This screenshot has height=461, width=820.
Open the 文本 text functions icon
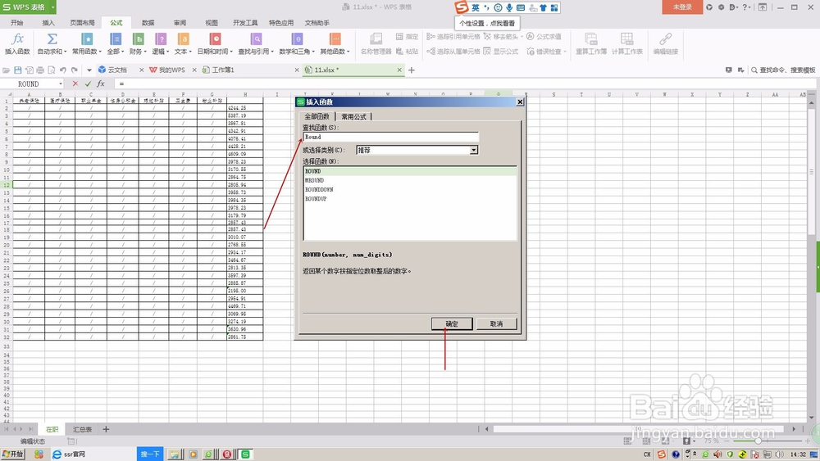click(x=183, y=39)
